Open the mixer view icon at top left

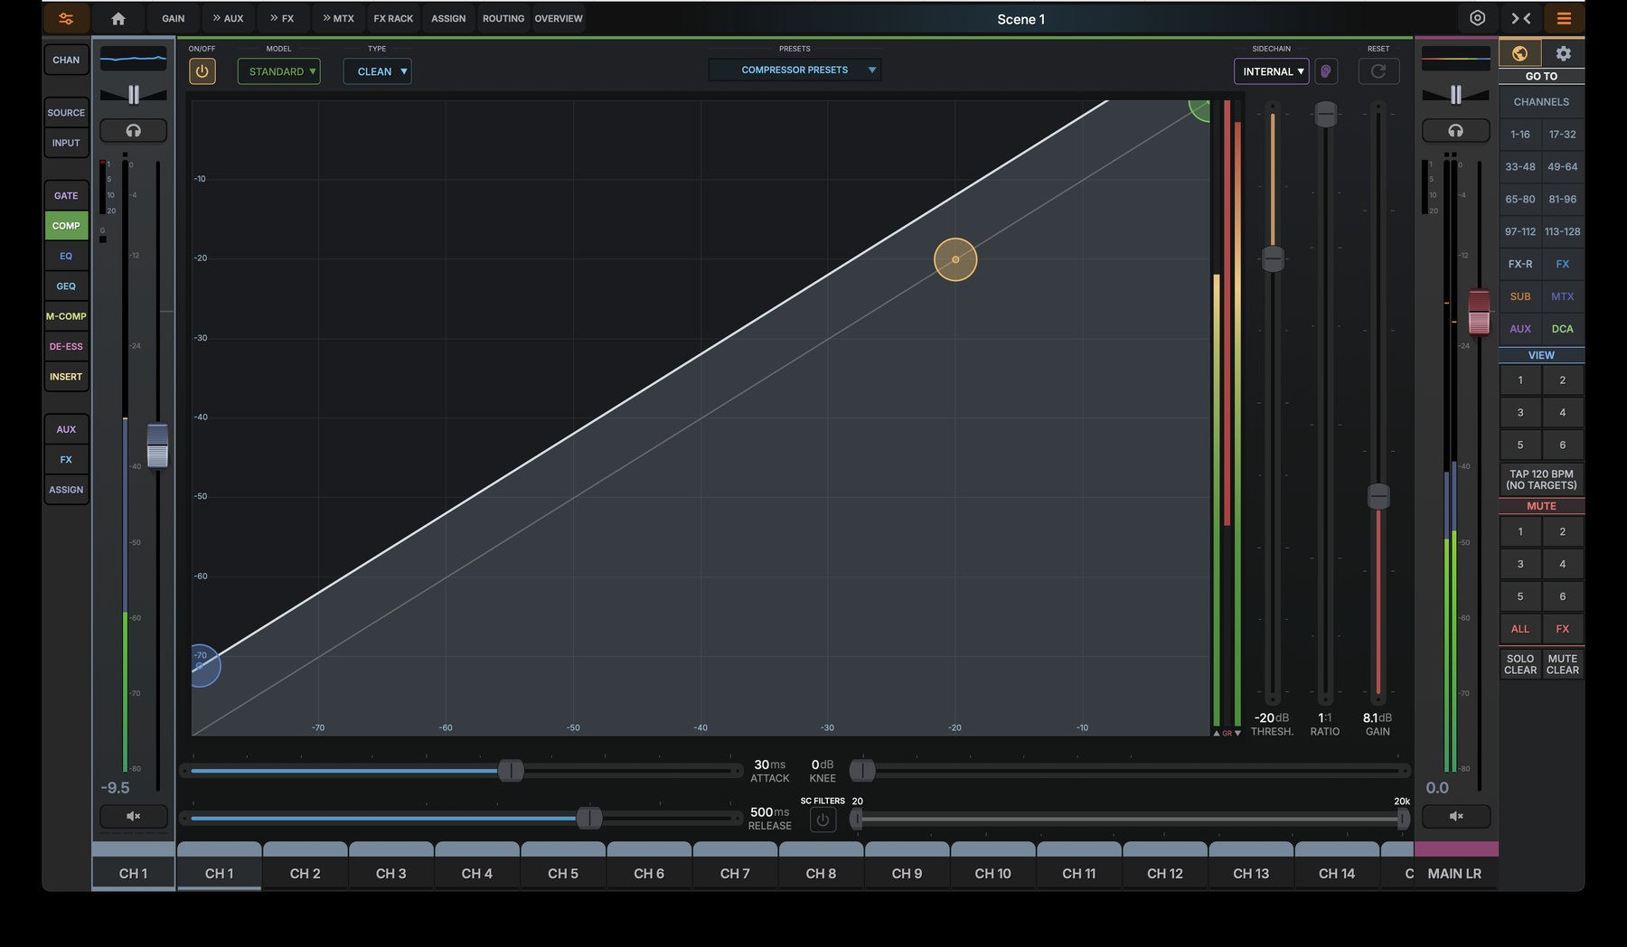66,18
